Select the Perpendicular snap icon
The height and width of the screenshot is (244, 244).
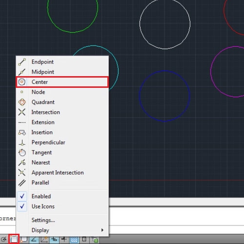[22, 142]
